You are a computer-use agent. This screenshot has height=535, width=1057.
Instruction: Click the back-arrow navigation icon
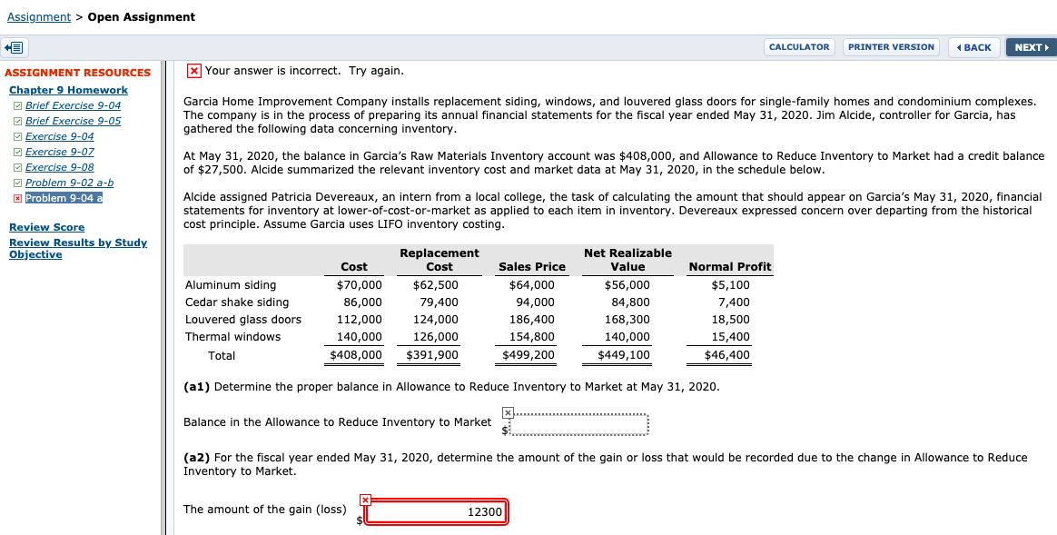point(15,46)
